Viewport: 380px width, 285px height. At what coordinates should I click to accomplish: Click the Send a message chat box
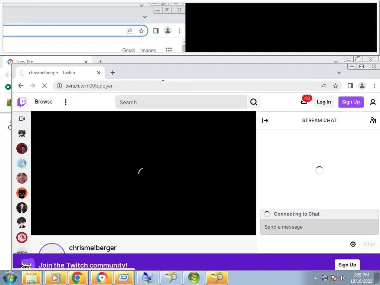319,227
